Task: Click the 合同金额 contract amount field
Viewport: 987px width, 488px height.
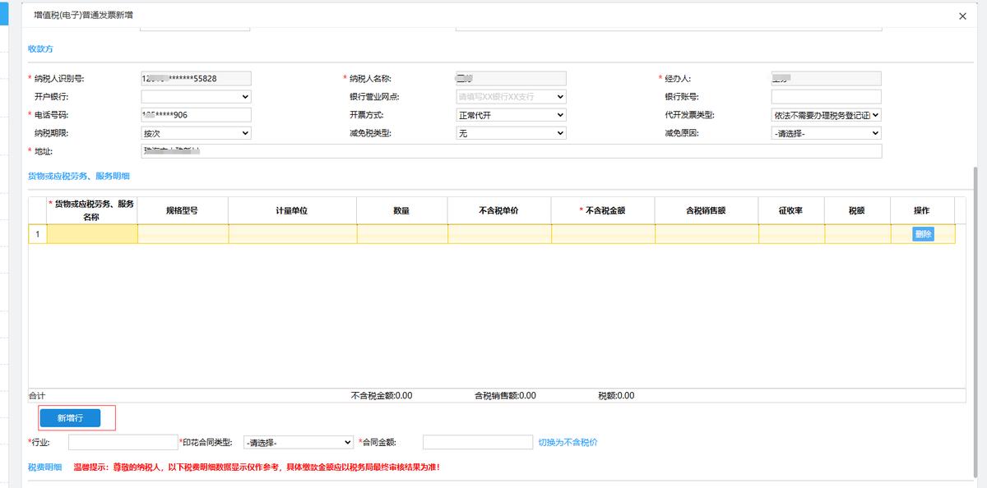Action: pyautogui.click(x=477, y=441)
